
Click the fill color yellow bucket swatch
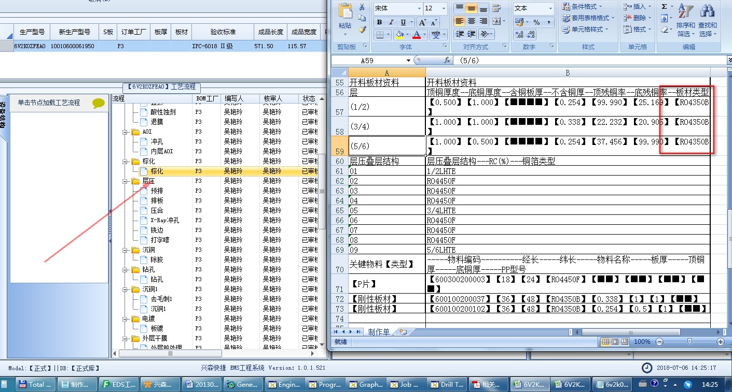(x=399, y=35)
